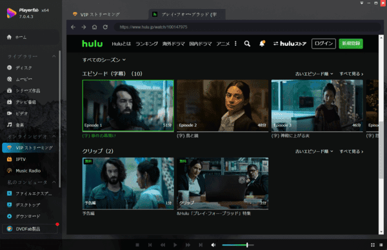387x250 pixels.
Task: Collapse the Online Video section
Action: click(x=54, y=136)
